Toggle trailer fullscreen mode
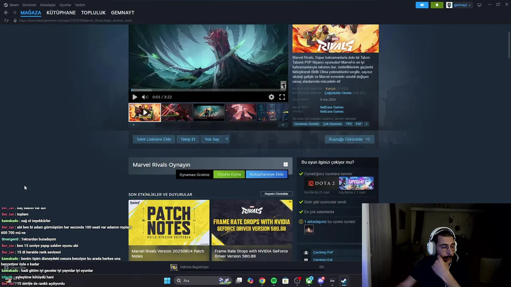 coord(282,97)
